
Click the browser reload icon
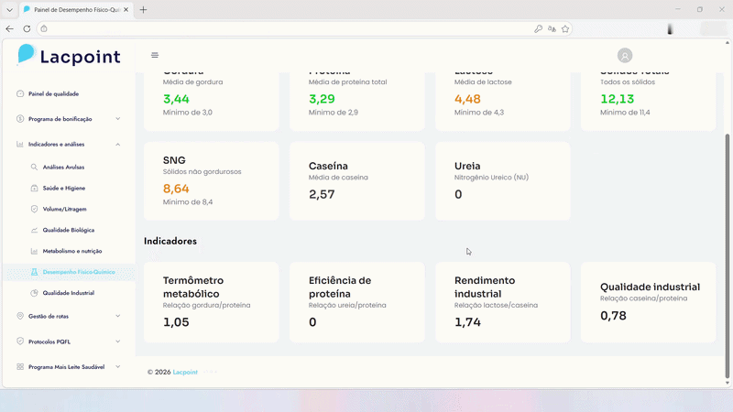click(27, 28)
